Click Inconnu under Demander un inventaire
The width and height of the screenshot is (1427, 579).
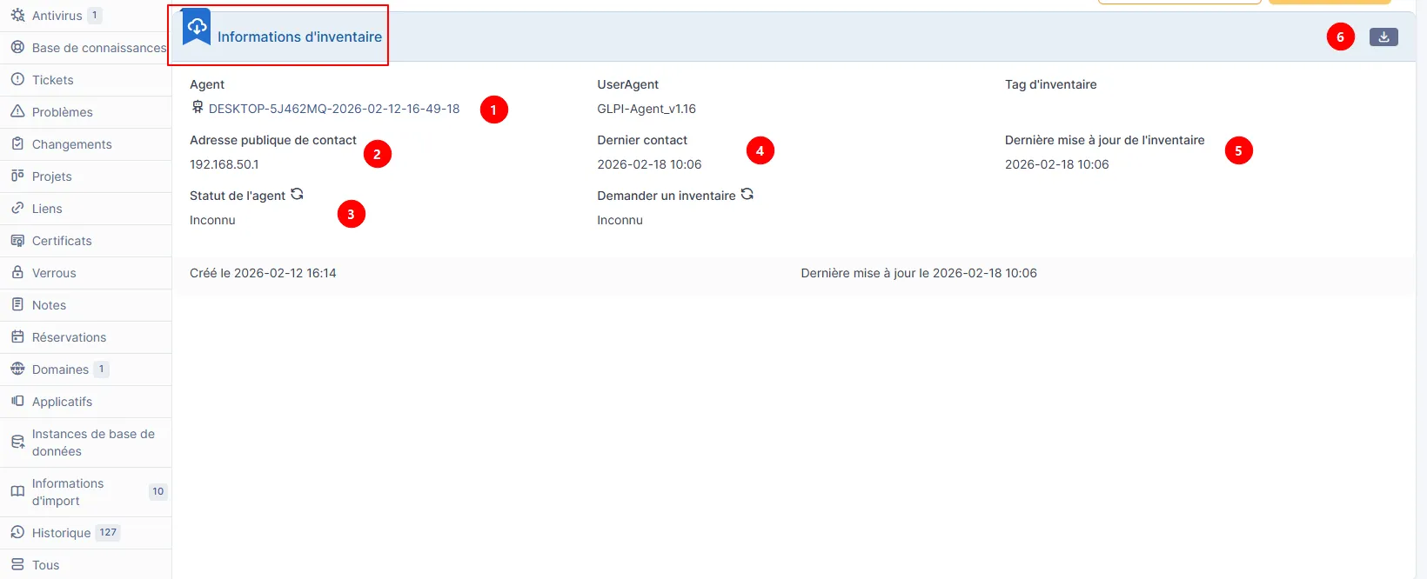tap(620, 220)
